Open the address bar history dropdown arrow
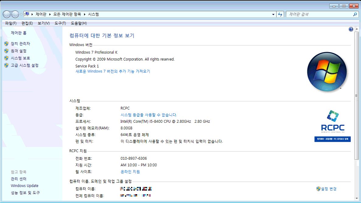The image size is (361, 203). coord(273,14)
